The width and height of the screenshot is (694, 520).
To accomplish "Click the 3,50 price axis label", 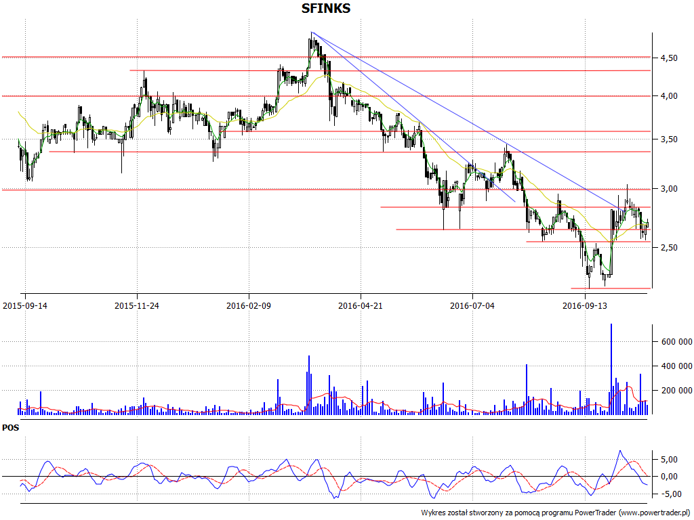I will (x=669, y=139).
